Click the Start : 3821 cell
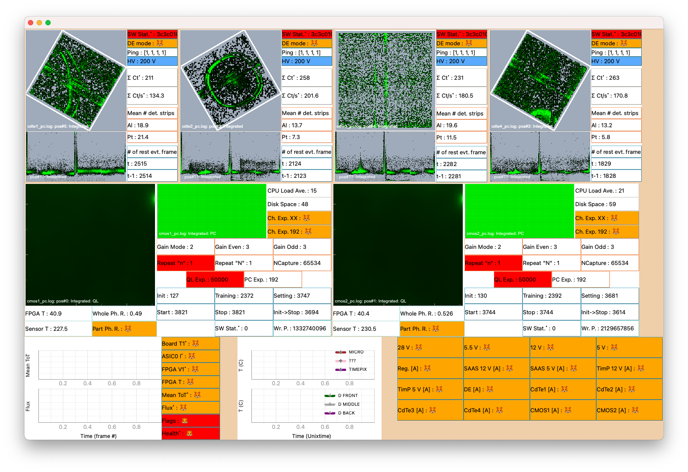 coord(186,312)
